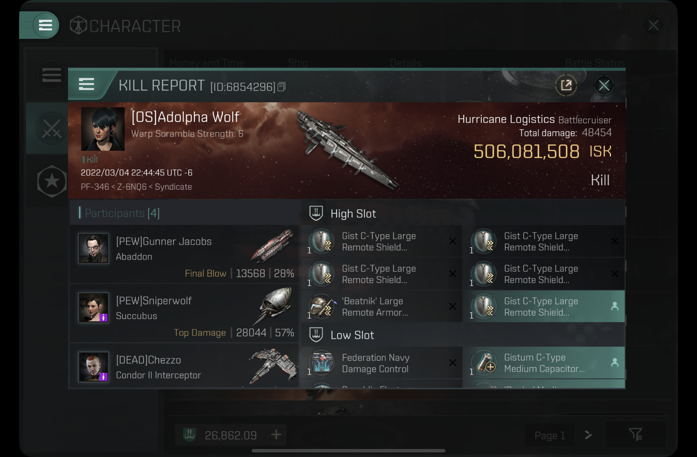The height and width of the screenshot is (457, 697).
Task: Click the 'Beatnik' Large Remote Armor module icon
Action: (x=322, y=306)
